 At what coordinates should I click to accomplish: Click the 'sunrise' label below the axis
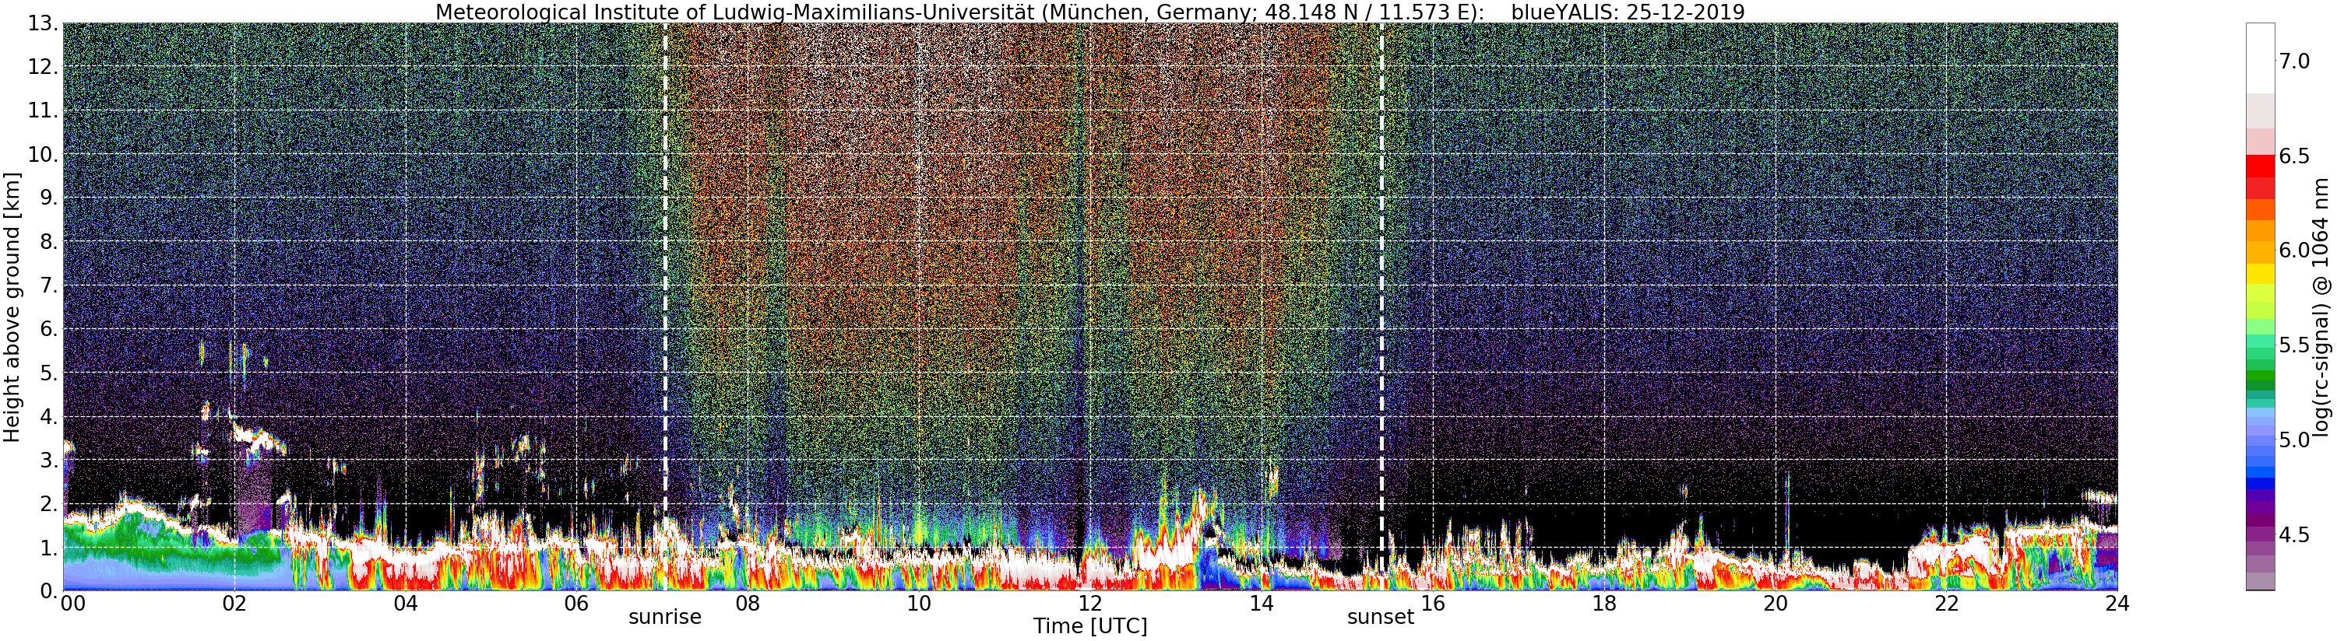click(665, 618)
